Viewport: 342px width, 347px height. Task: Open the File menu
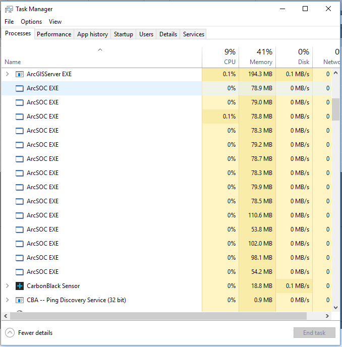point(9,22)
